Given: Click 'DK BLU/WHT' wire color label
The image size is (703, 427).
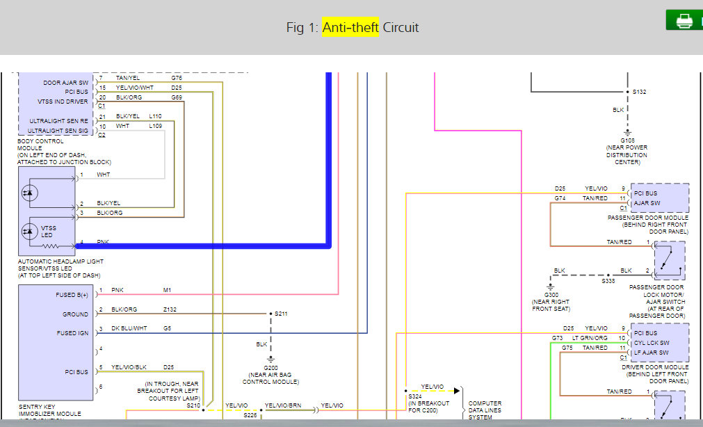Looking at the screenshot, I should point(129,328).
